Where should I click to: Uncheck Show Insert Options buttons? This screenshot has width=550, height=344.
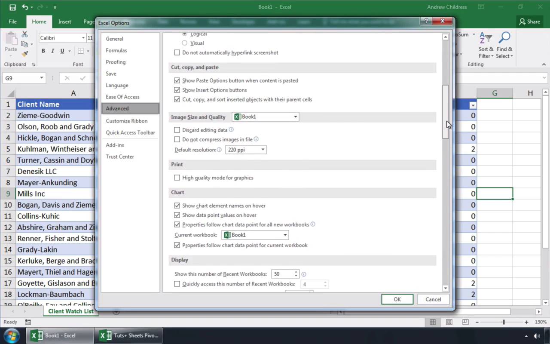tap(177, 90)
